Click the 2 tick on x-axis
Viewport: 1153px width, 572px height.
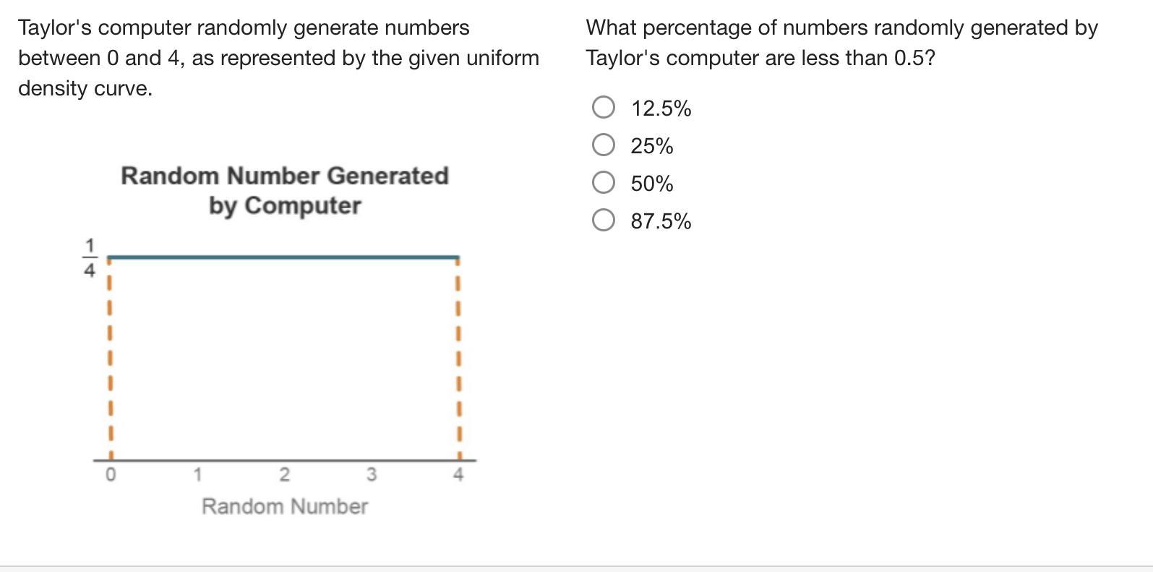(284, 475)
